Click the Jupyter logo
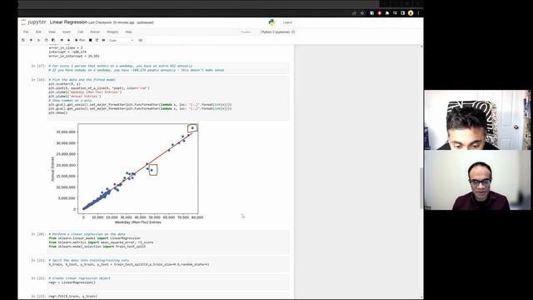533x300 pixels. [x=33, y=22]
